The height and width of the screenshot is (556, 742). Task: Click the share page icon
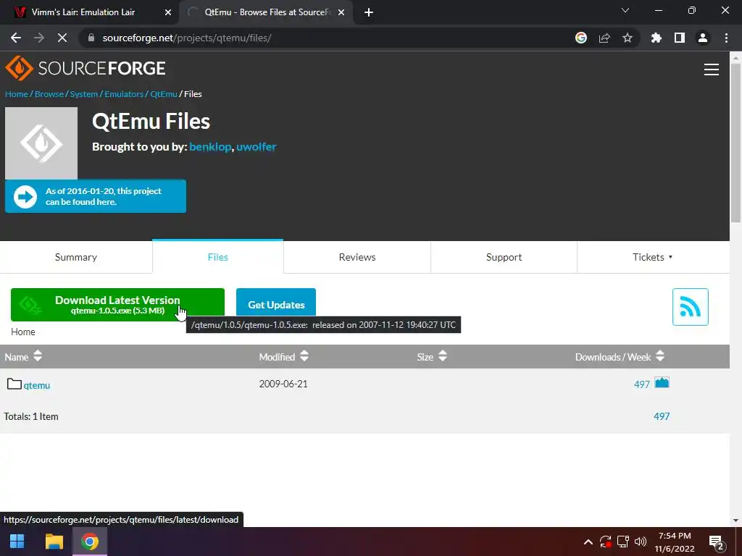pyautogui.click(x=604, y=38)
